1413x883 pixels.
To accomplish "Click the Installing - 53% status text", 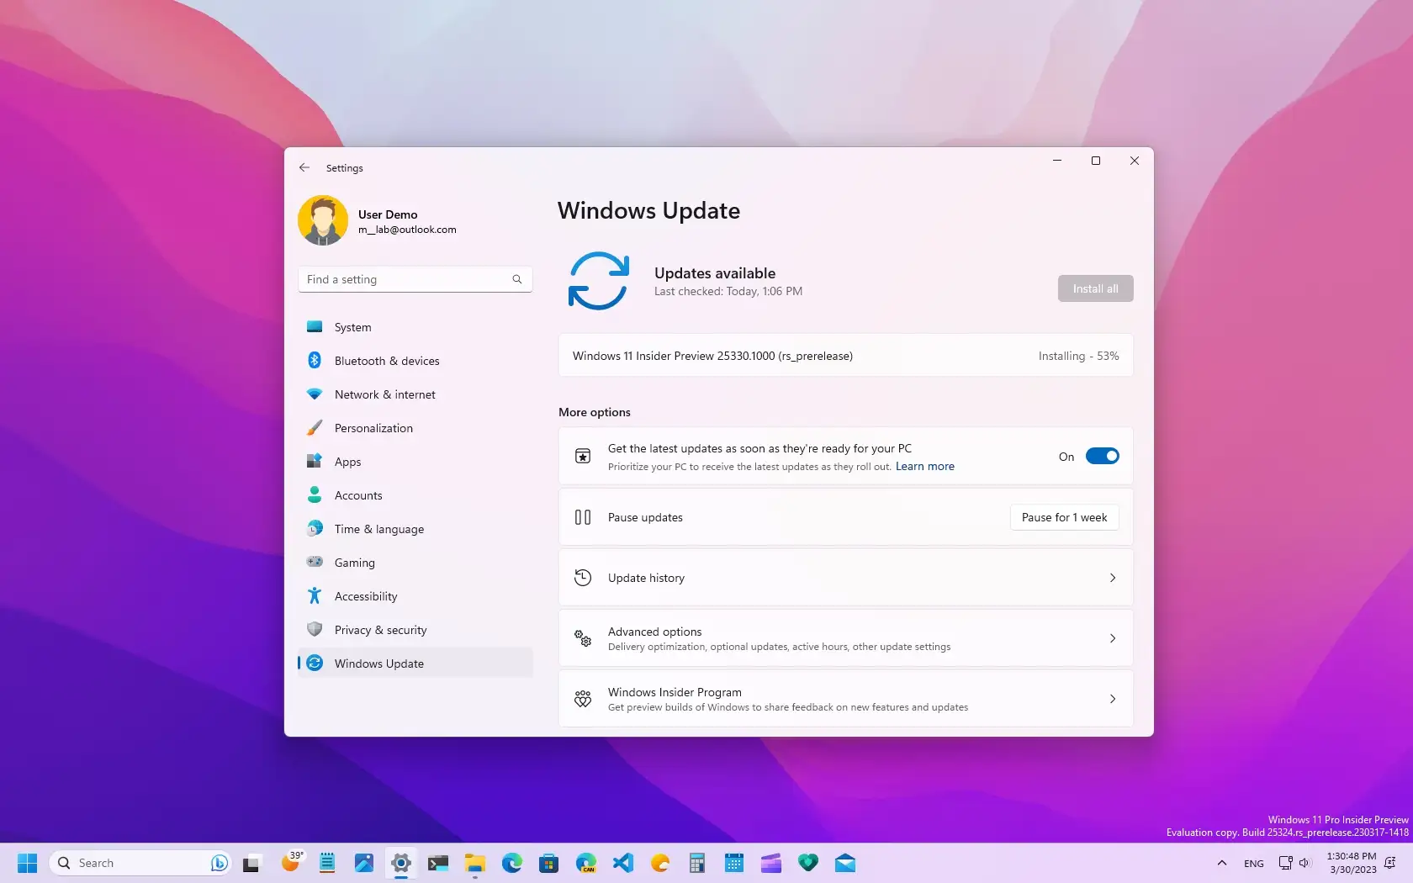I will (x=1078, y=357).
